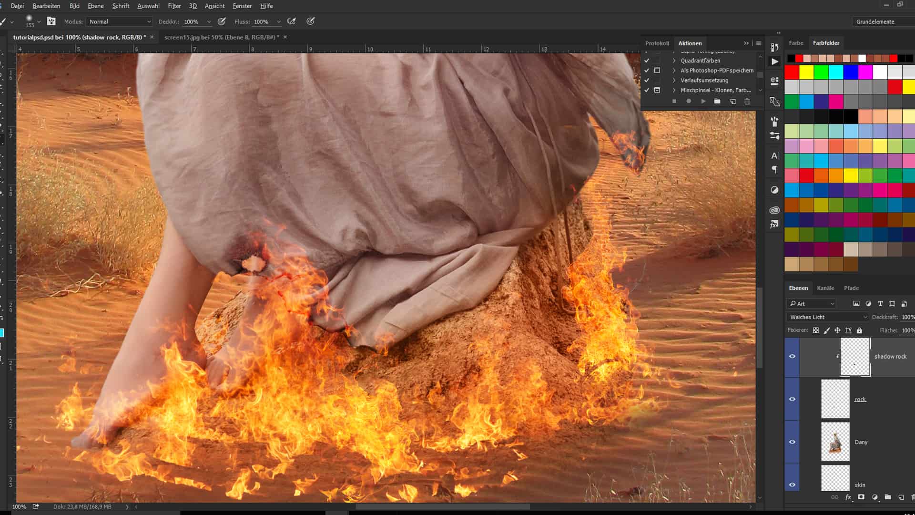Viewport: 915px width, 515px height.
Task: Stop recording in the Aktionen panel
Action: [674, 101]
